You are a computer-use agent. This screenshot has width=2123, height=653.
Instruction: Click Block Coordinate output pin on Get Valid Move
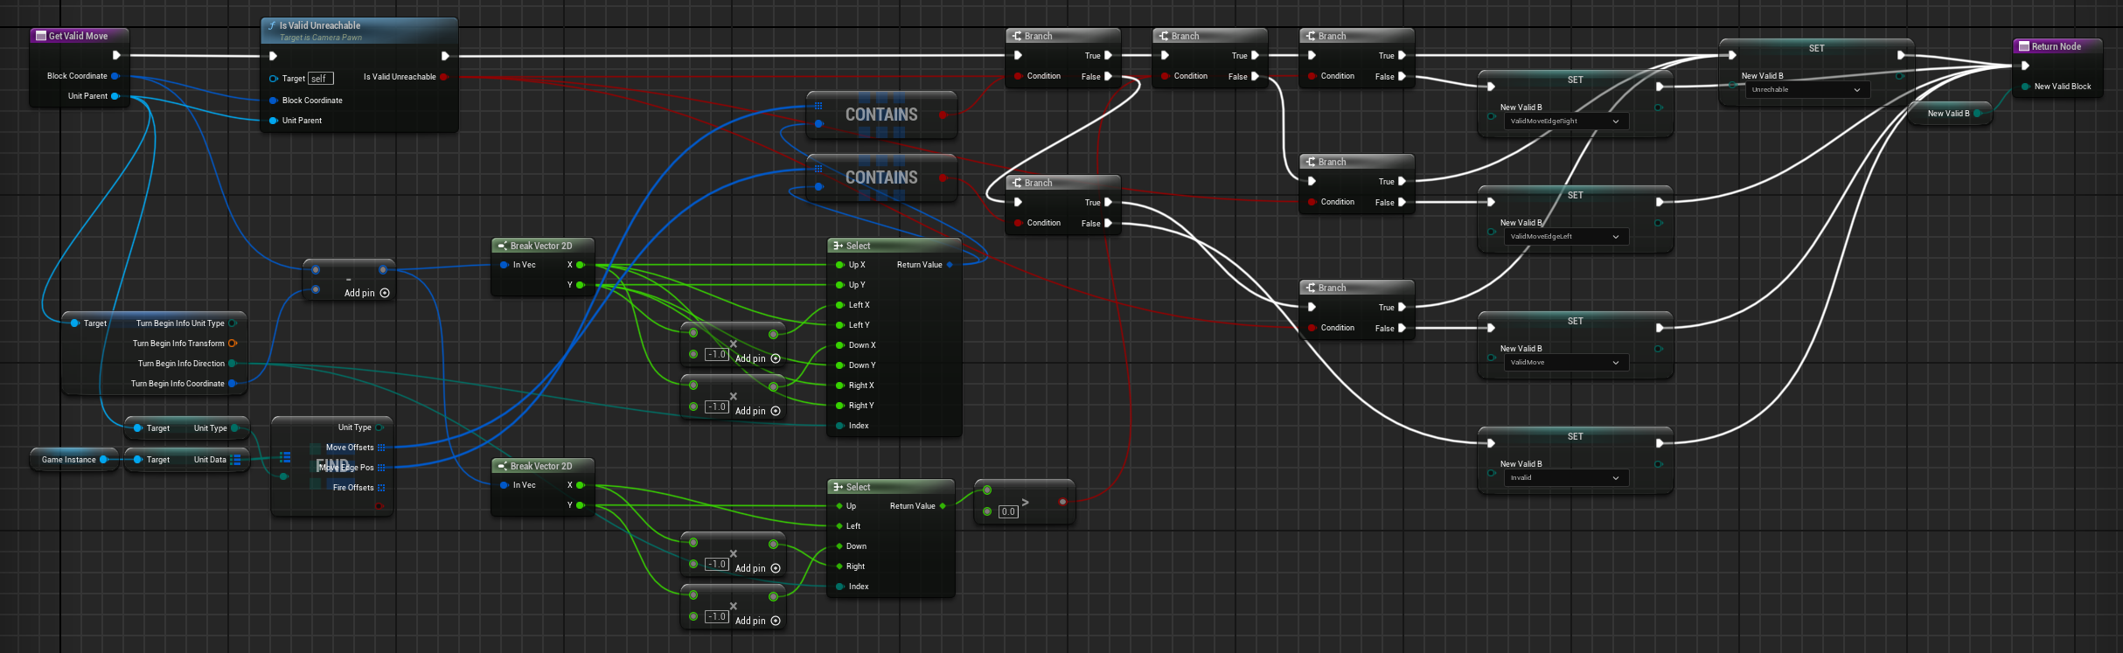[115, 76]
